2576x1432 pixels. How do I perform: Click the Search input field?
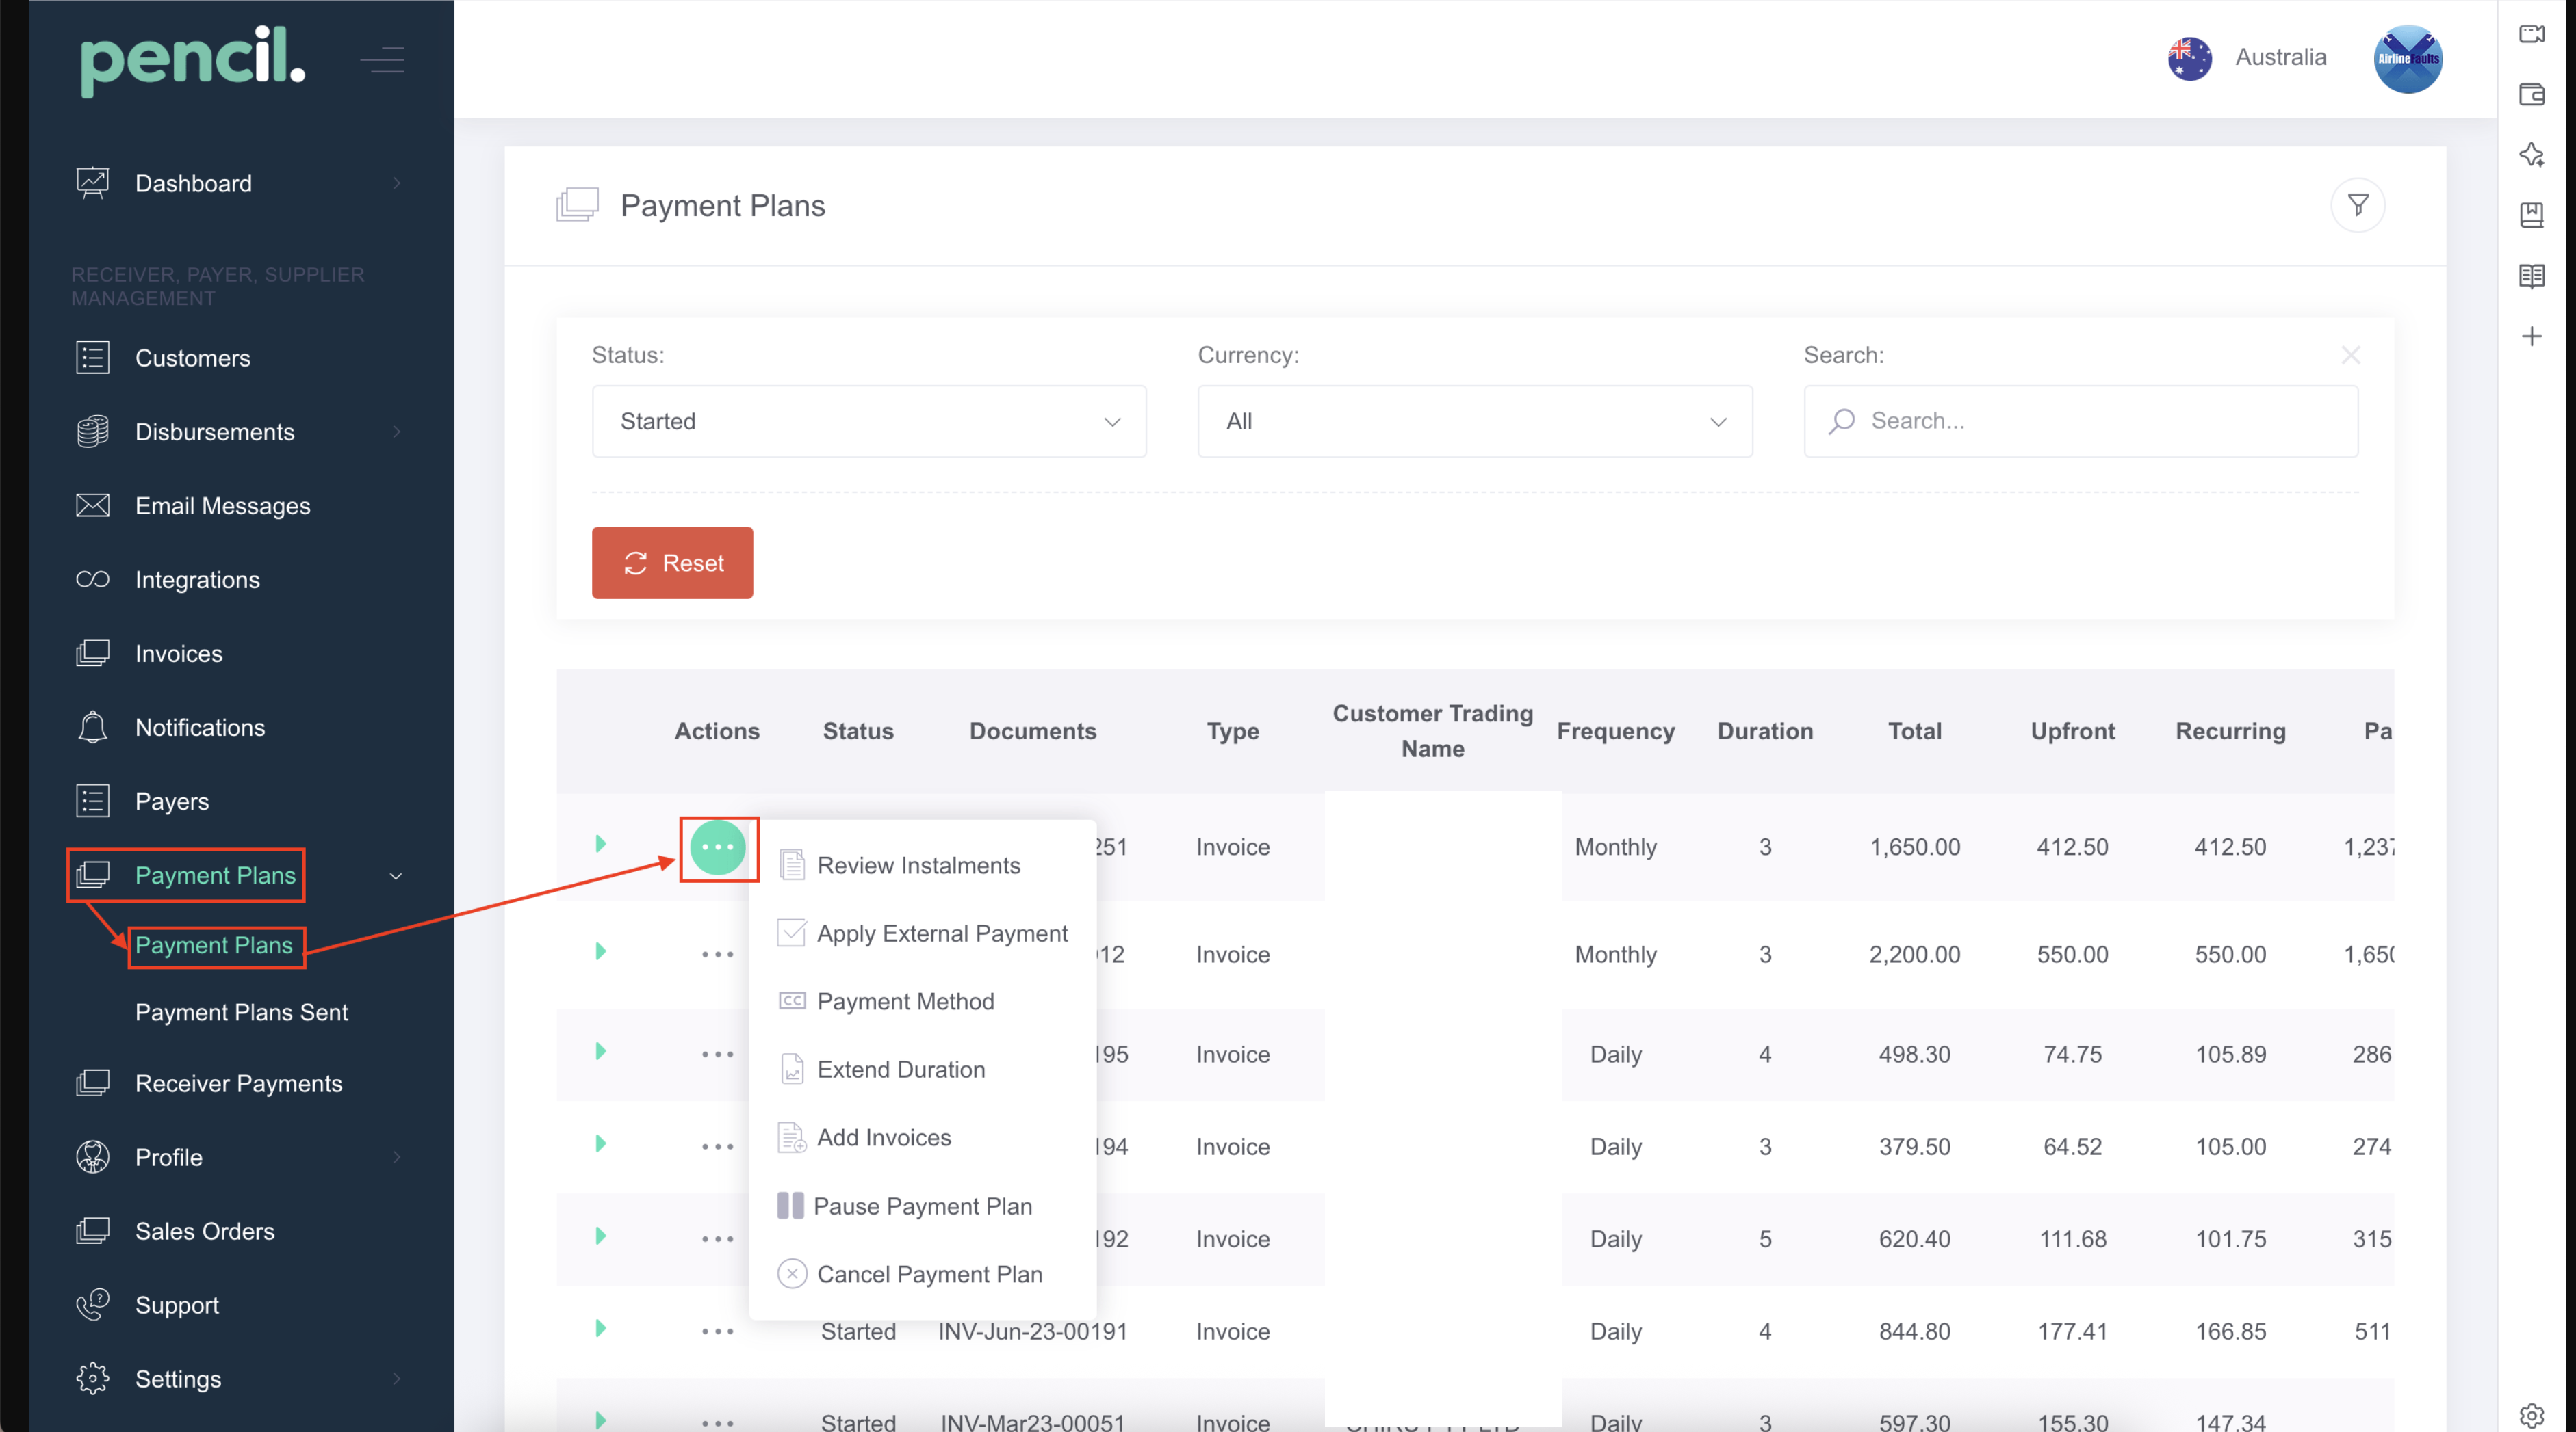2080,422
